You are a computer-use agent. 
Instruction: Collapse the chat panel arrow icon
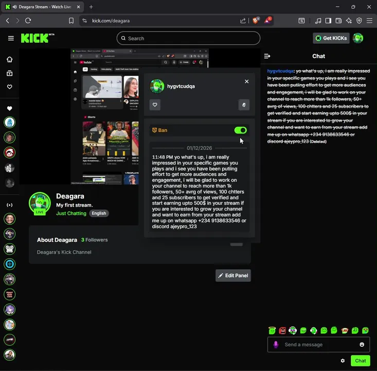(267, 56)
